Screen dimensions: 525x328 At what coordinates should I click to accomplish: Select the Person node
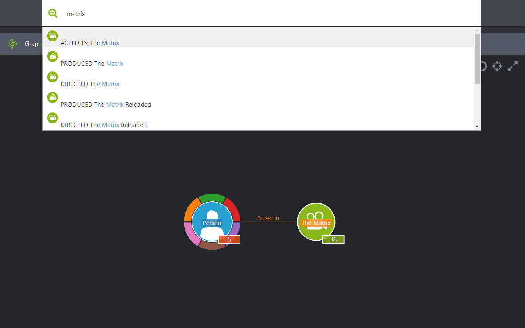pos(212,222)
